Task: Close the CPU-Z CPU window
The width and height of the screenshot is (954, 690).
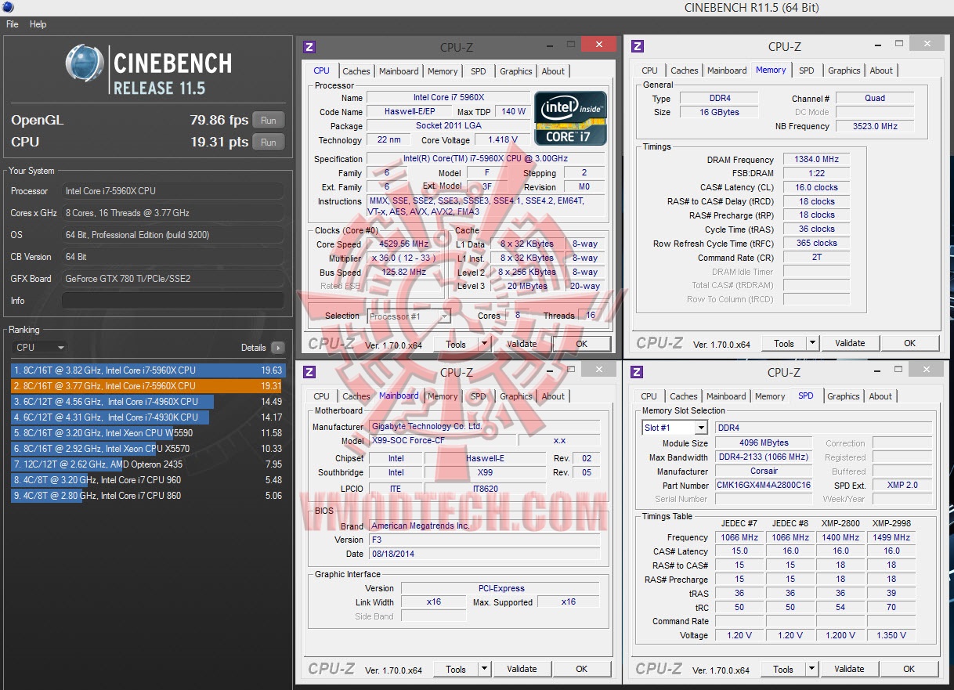Action: (x=599, y=45)
